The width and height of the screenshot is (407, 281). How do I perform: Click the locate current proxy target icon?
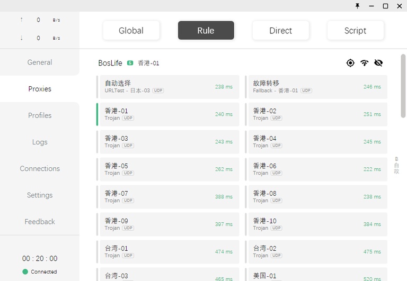pyautogui.click(x=350, y=63)
